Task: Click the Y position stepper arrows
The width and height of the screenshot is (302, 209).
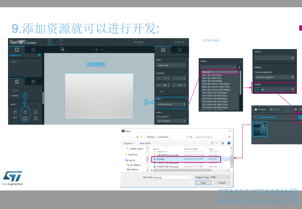Action: (x=184, y=78)
